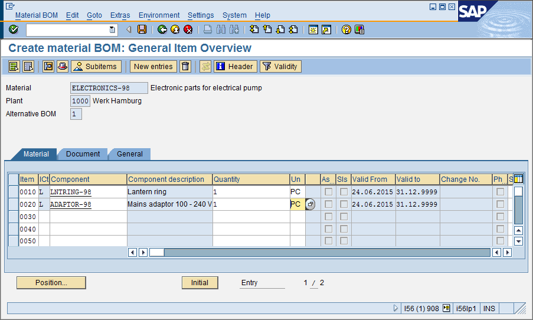533x320 pixels.
Task: Click the red Cancel icon
Action: click(x=188, y=30)
